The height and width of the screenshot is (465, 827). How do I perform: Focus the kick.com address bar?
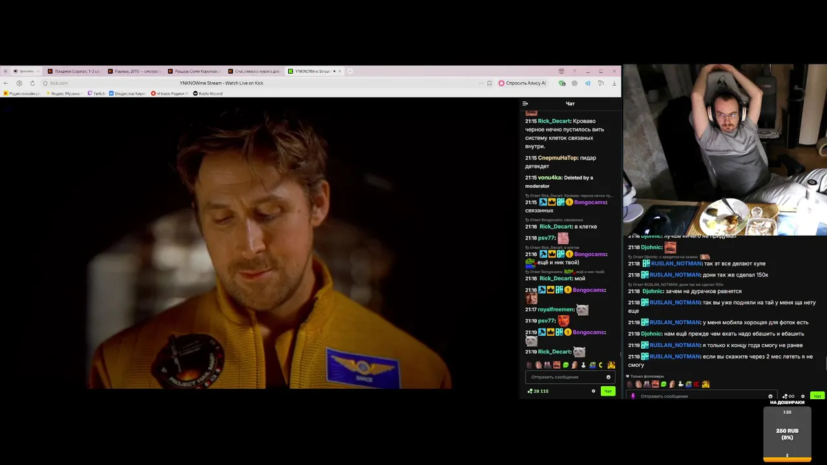click(x=258, y=83)
